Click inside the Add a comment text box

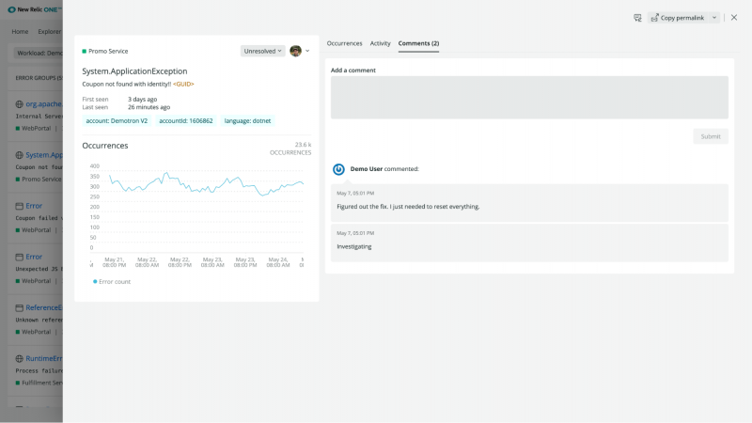(x=529, y=98)
